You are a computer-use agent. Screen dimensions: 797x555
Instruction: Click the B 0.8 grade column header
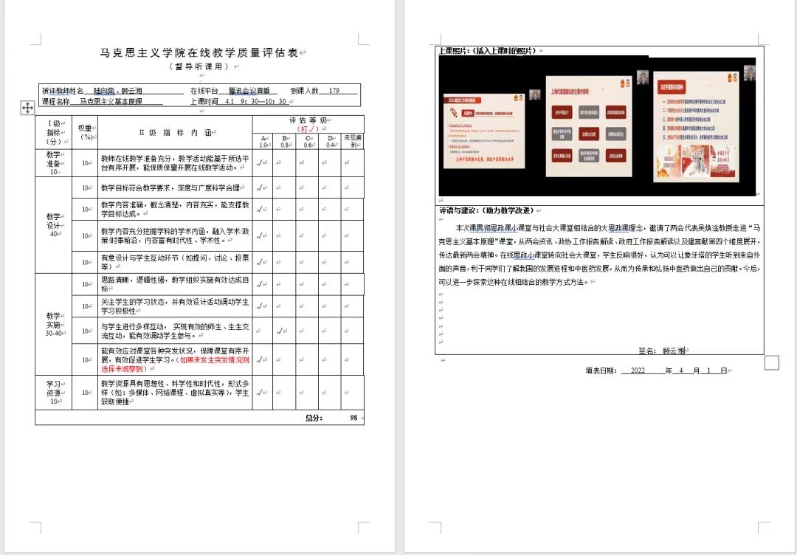coord(284,141)
